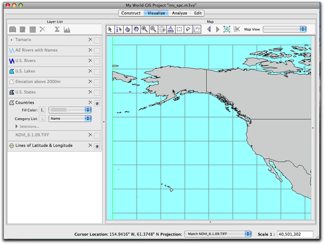
Task: Click the U.S. Lakes layer icon
Action: 12,71
